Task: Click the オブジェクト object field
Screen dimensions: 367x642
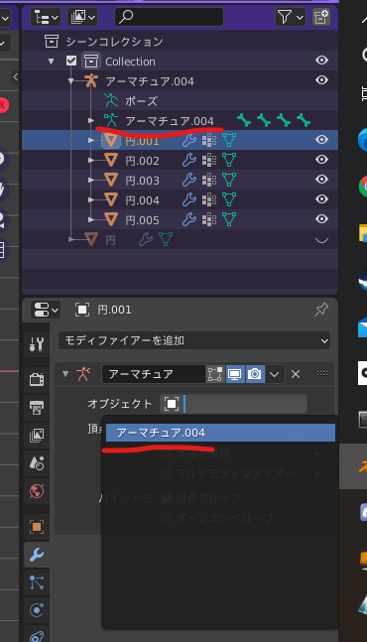Action: coord(233,404)
